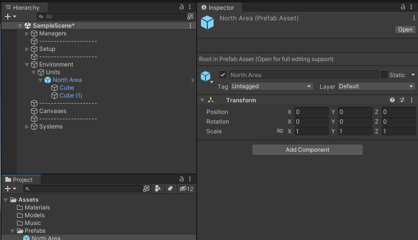
Task: Toggle the North Area active checkbox
Action: pos(223,75)
